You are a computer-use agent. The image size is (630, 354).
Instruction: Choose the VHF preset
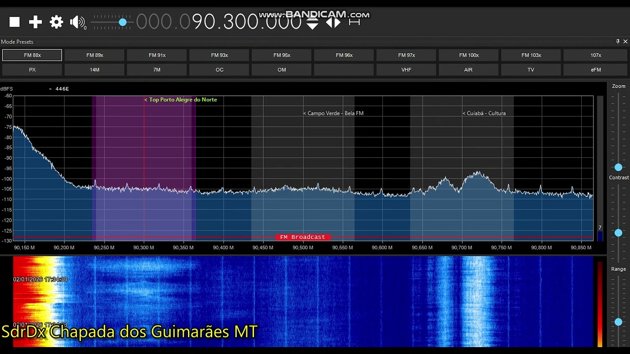(407, 70)
